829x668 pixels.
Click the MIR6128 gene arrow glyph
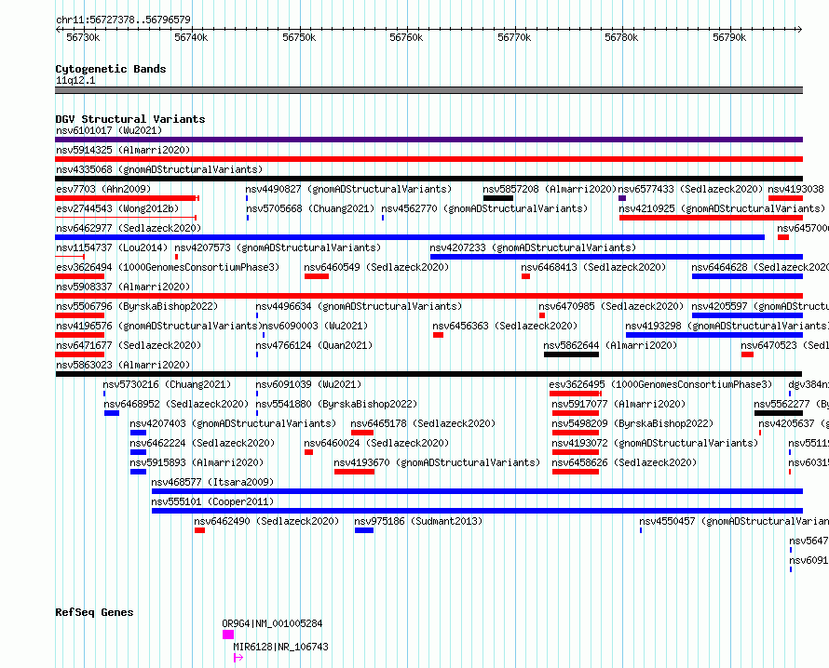[238, 658]
